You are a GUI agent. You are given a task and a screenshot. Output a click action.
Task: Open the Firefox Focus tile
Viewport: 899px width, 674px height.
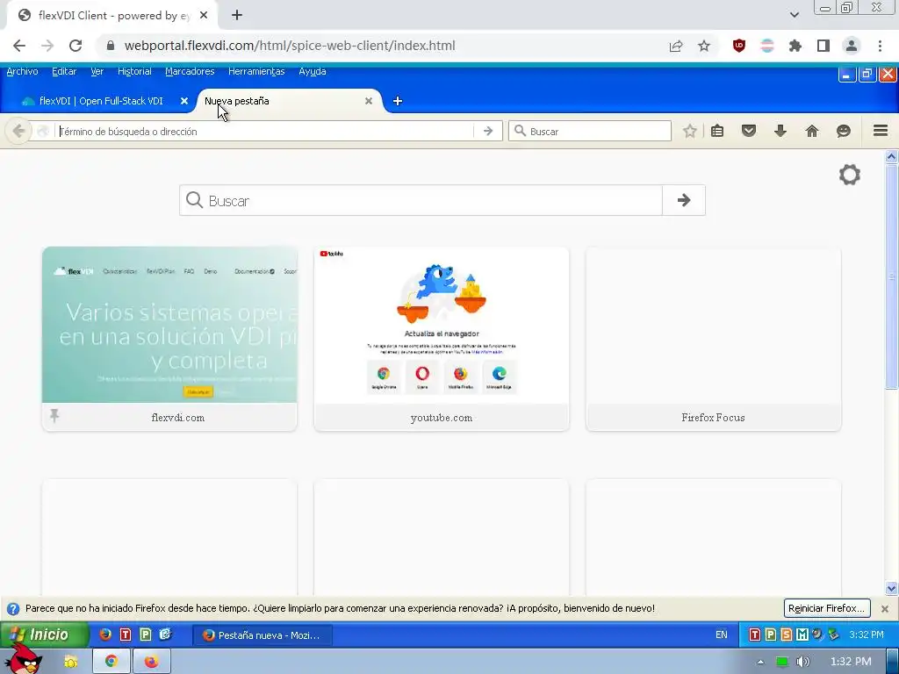tap(713, 339)
